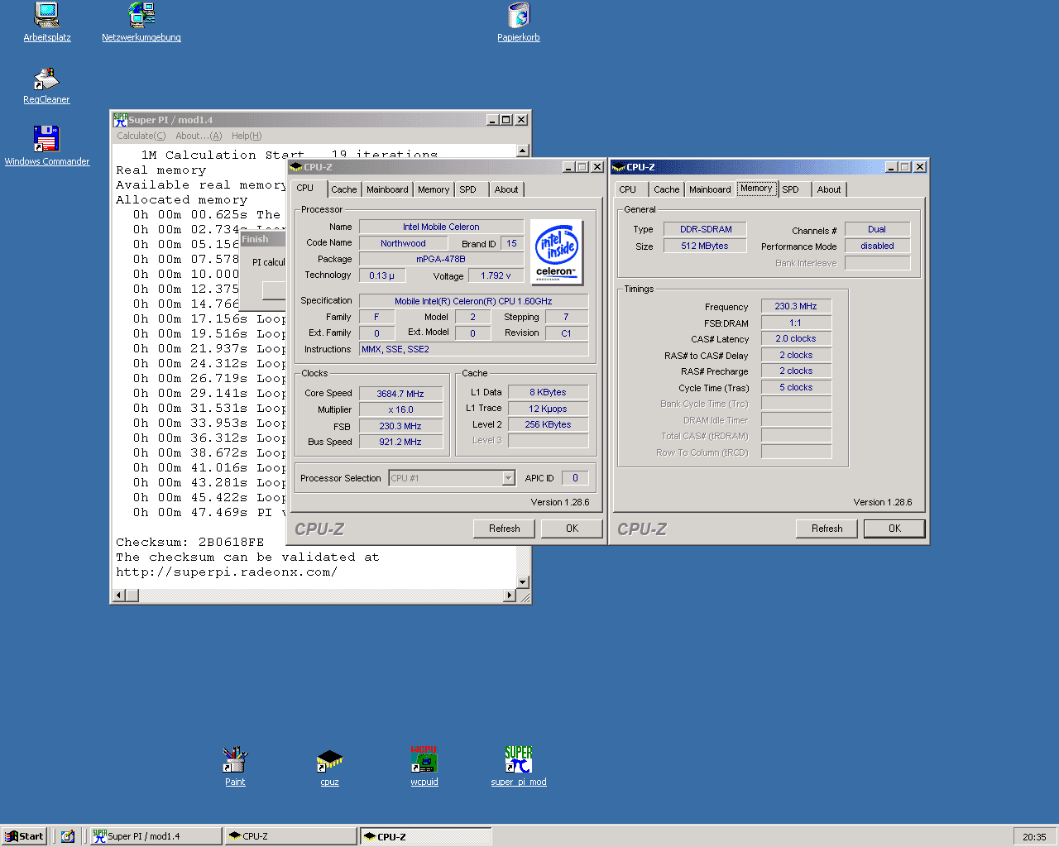Click OK in the right CPU-Z Memory window

(894, 529)
